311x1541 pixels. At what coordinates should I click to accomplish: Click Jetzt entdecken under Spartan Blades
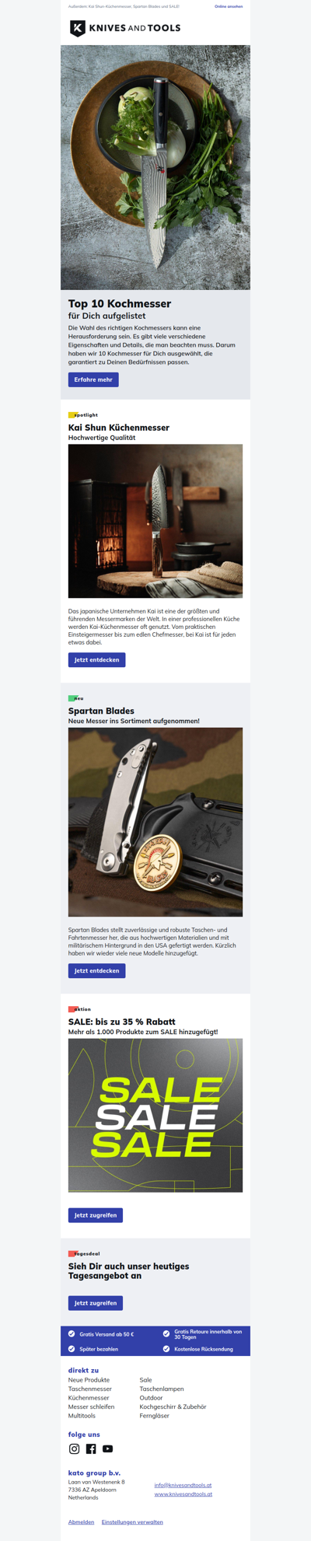tap(97, 970)
